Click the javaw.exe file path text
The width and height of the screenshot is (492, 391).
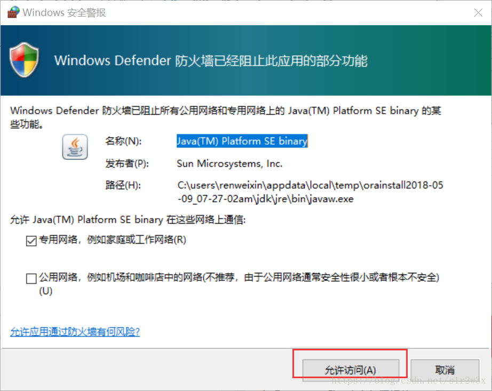(x=310, y=192)
